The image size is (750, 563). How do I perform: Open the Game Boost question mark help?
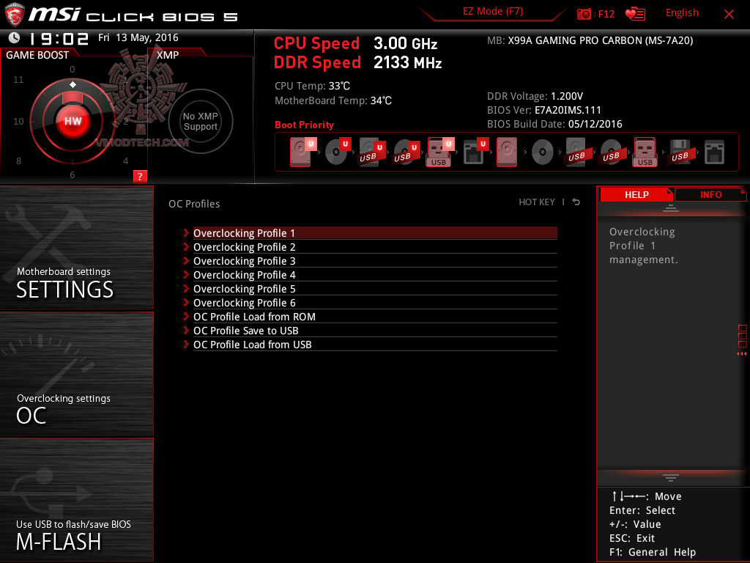(140, 176)
